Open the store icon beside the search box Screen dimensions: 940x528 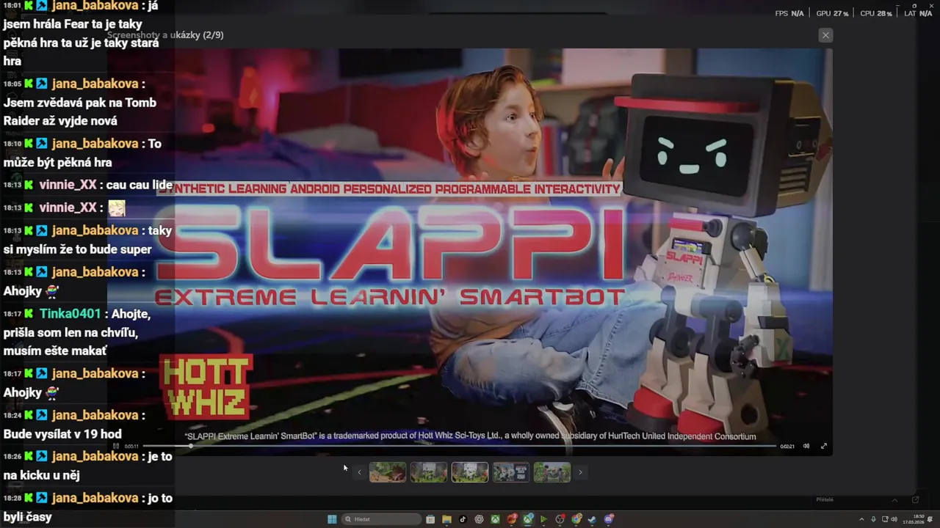pos(430,519)
